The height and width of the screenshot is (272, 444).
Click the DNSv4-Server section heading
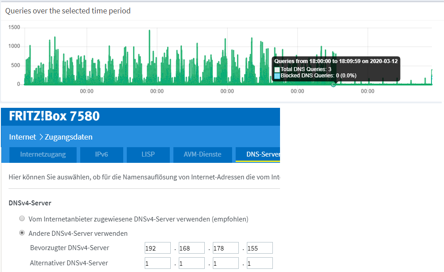[30, 203]
